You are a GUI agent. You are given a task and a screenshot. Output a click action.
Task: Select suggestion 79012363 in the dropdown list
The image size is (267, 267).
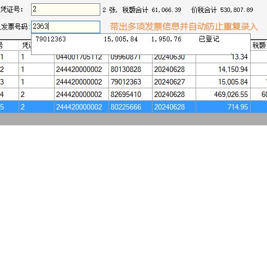(141, 39)
